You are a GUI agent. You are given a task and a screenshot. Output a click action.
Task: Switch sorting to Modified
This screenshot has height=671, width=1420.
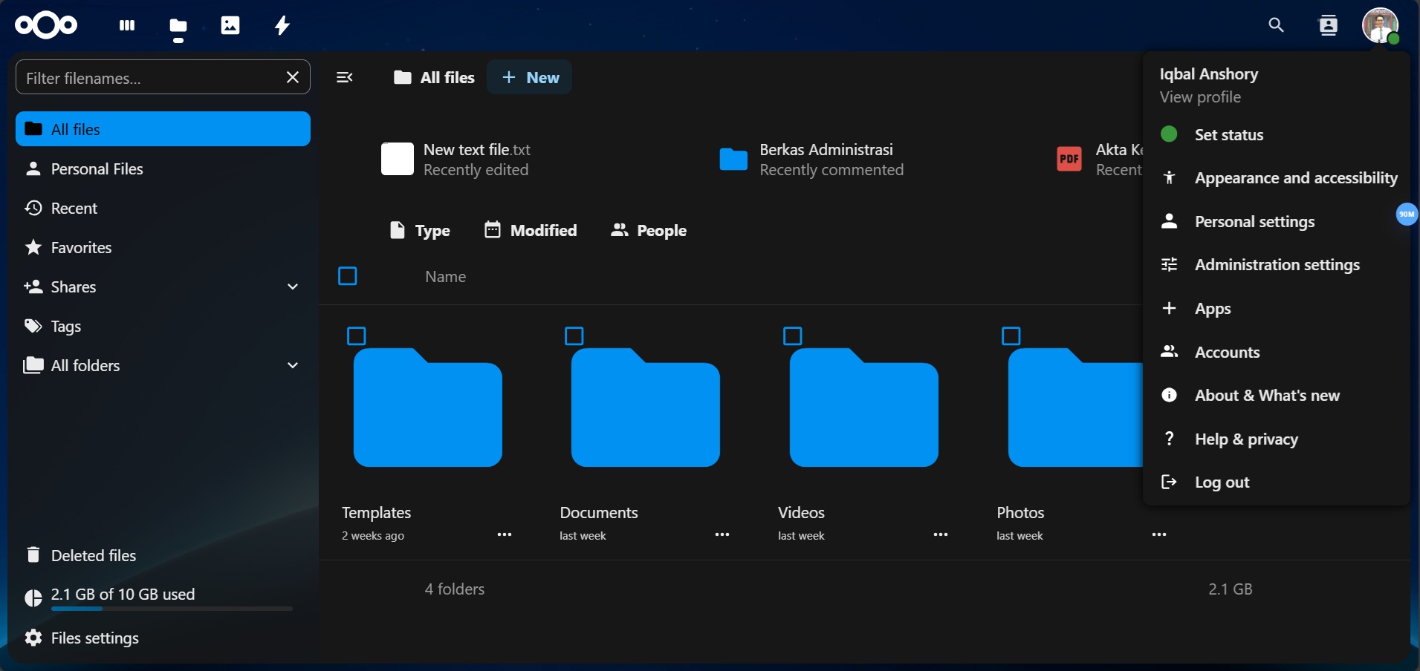531,230
